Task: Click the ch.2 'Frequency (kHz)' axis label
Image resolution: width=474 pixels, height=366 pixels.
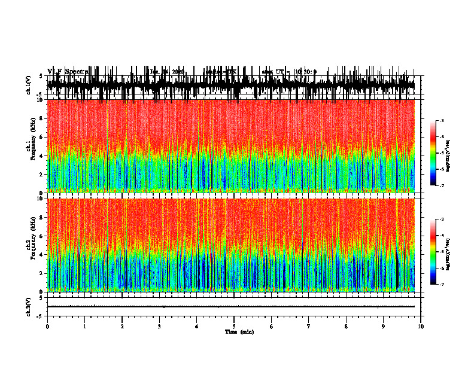Action: (33, 238)
